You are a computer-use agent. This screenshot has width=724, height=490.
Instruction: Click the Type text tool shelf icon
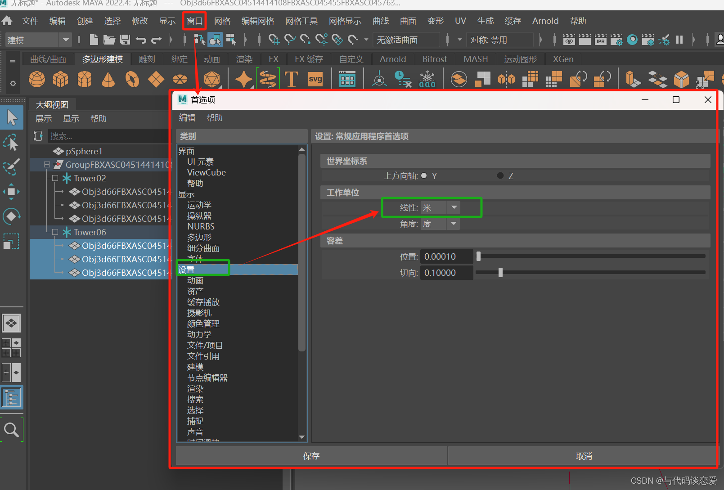click(x=292, y=80)
